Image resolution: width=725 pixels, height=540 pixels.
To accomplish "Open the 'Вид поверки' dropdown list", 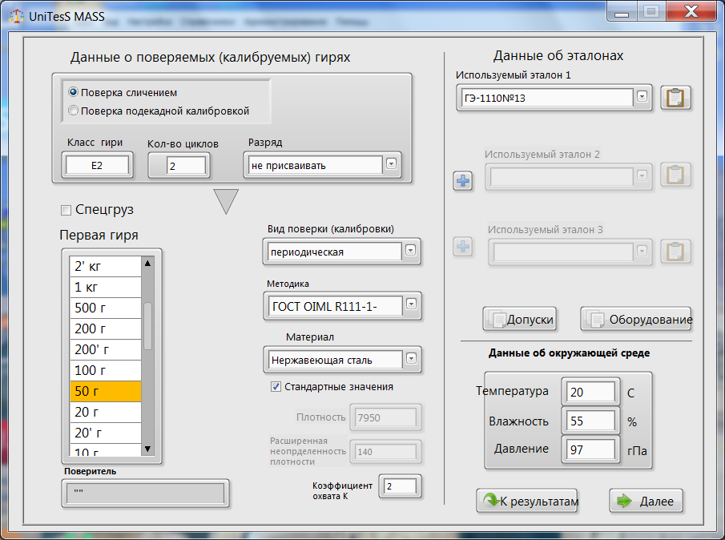I will pos(410,252).
